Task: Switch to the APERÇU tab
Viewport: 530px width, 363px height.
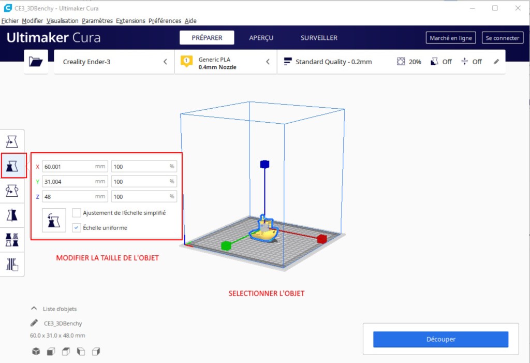Action: click(261, 38)
